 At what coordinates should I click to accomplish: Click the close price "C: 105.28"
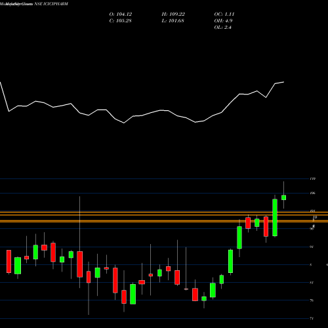pyautogui.click(x=120, y=21)
